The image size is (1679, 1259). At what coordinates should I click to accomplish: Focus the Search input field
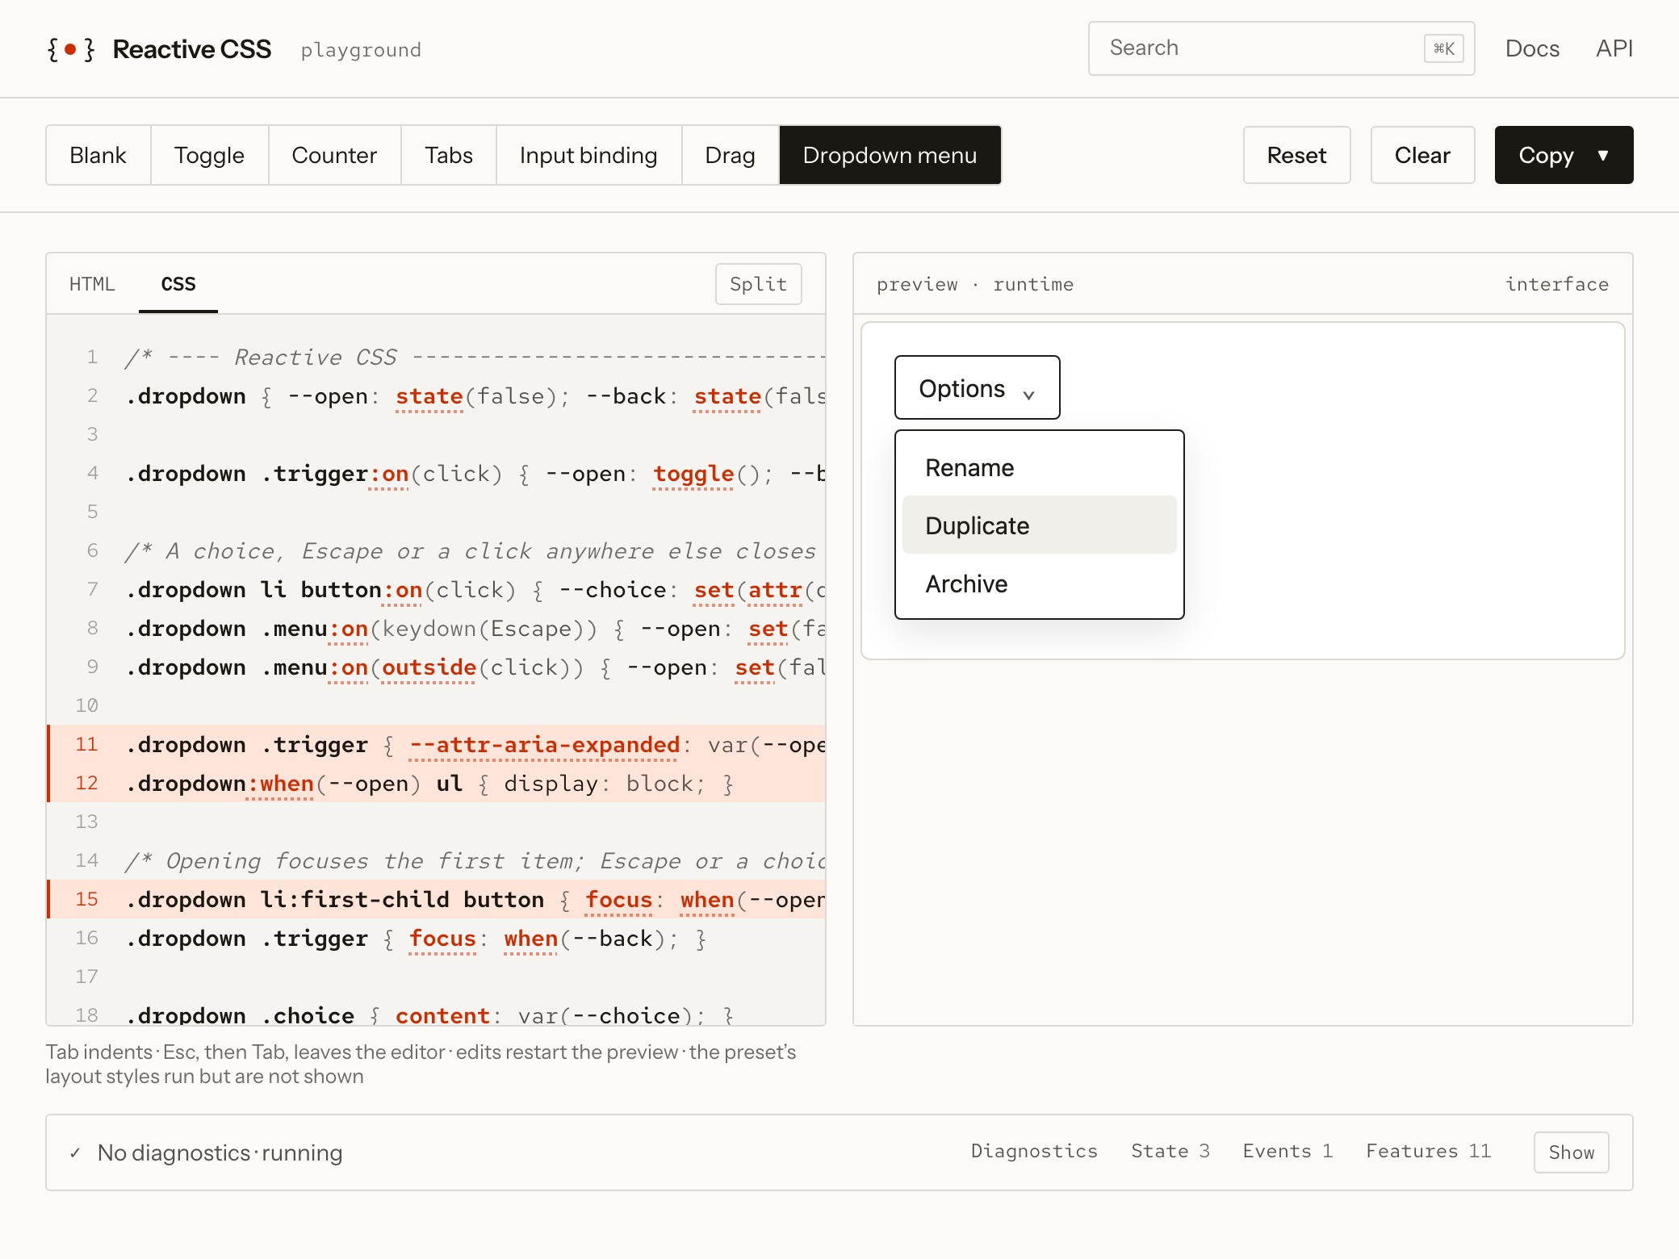coord(1281,48)
